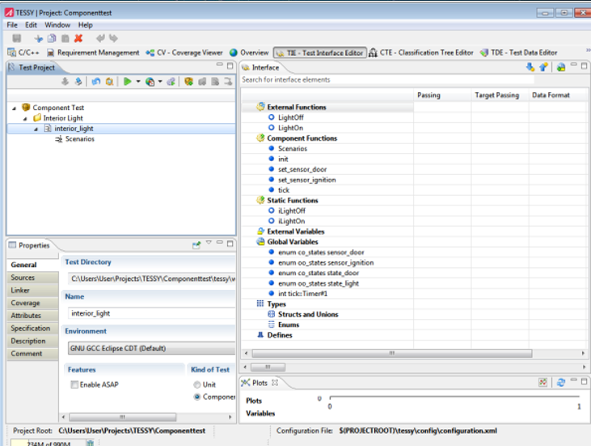Click the orange magnifier search icon

pos(109,81)
